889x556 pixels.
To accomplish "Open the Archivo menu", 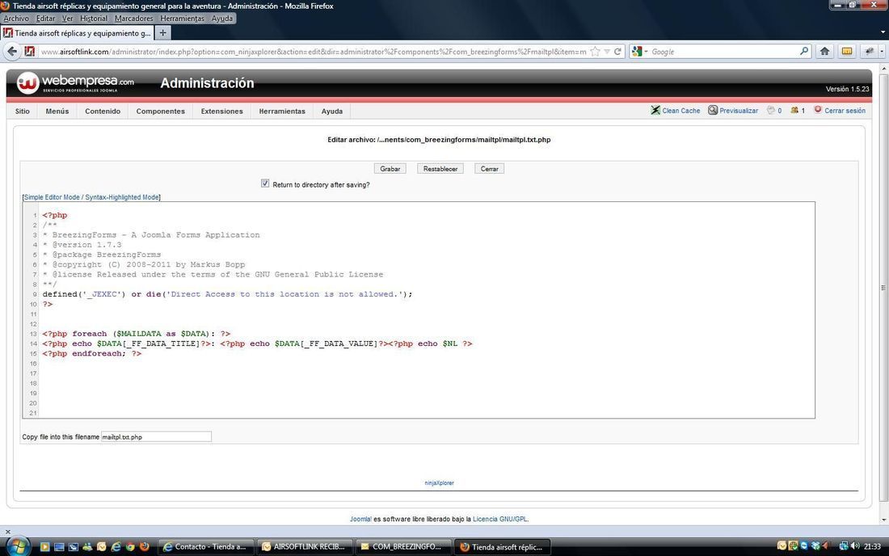I will [x=16, y=18].
